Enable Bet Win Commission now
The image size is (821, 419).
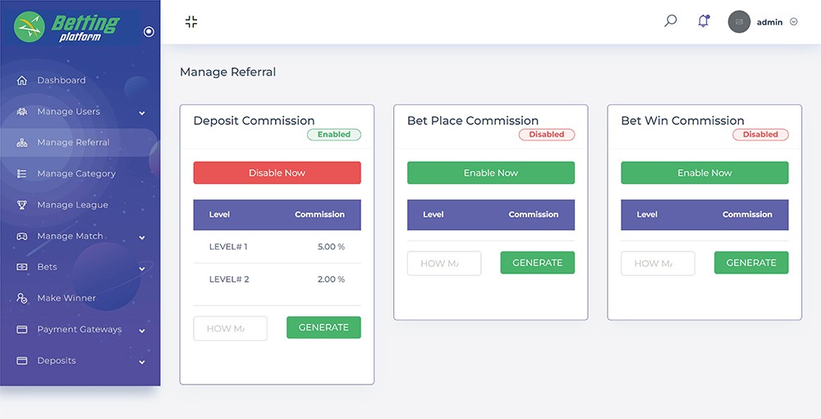pyautogui.click(x=704, y=173)
